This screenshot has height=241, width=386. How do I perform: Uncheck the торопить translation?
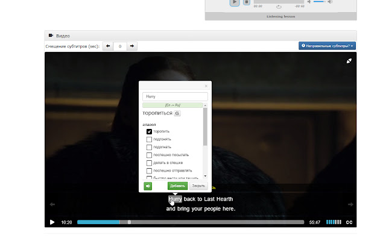[x=149, y=131]
